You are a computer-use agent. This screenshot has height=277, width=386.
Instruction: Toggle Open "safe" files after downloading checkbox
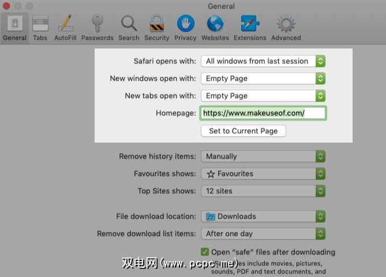point(205,252)
